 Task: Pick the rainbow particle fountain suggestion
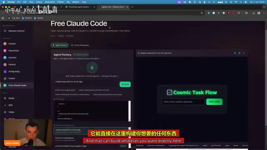(x=94, y=90)
